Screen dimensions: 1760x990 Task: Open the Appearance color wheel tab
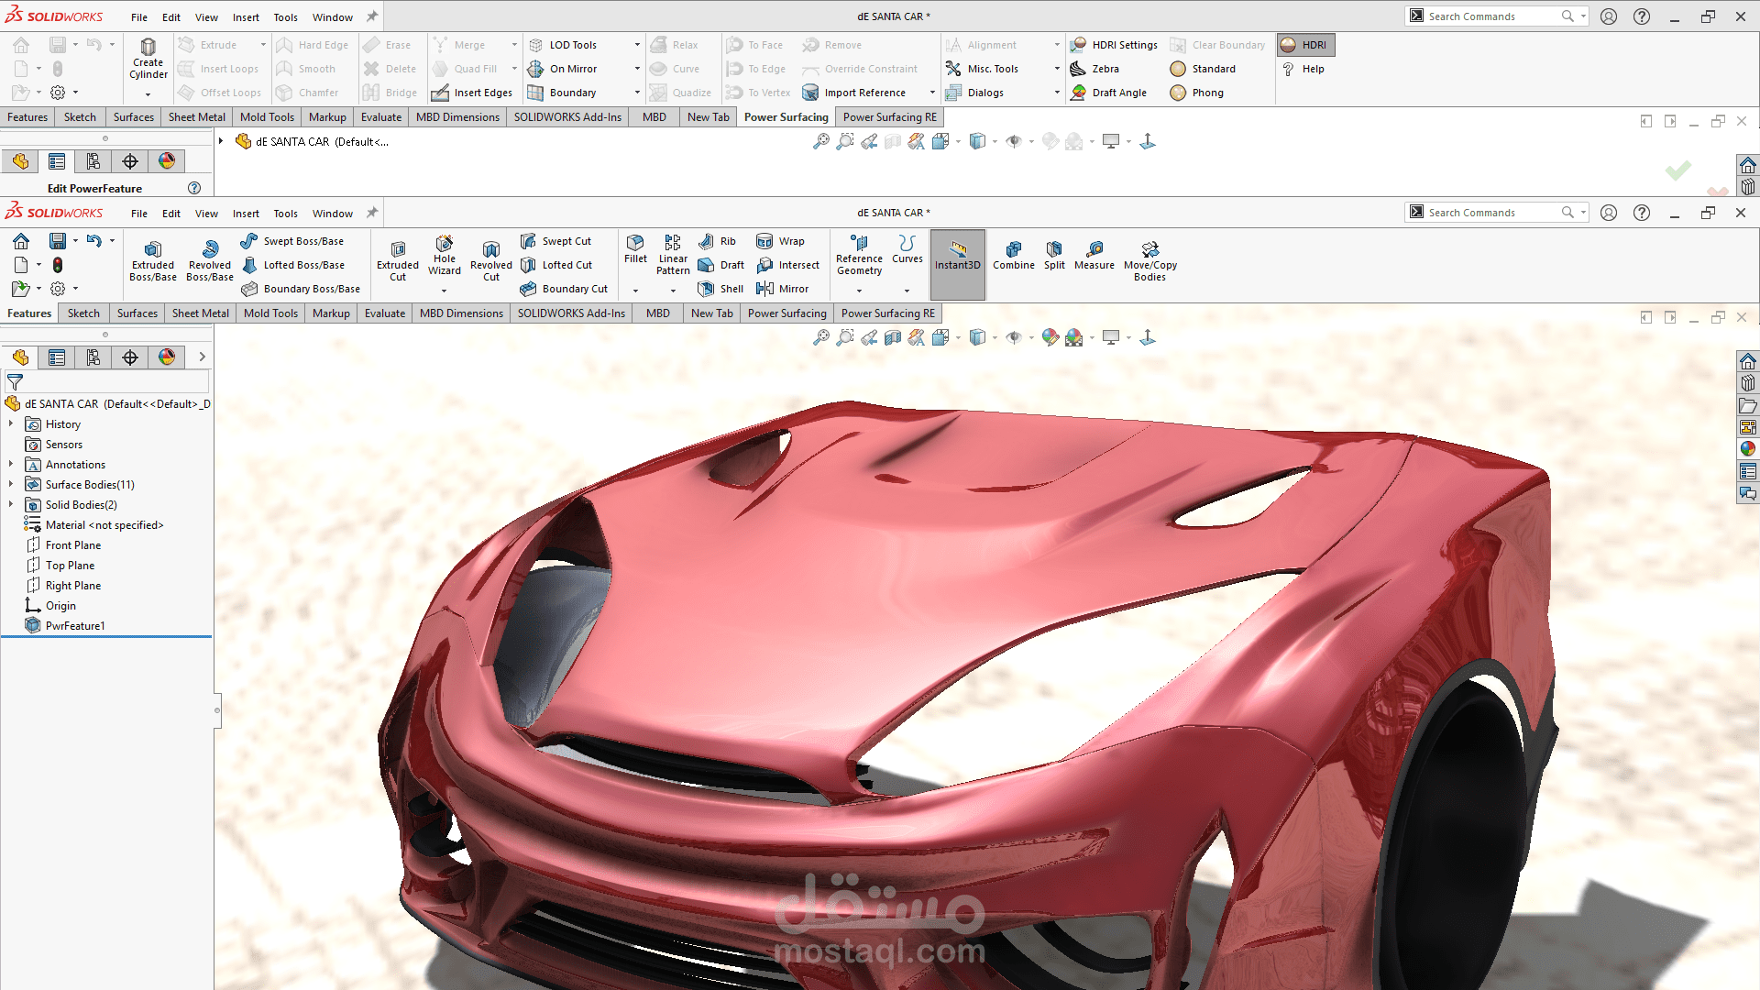coord(166,357)
